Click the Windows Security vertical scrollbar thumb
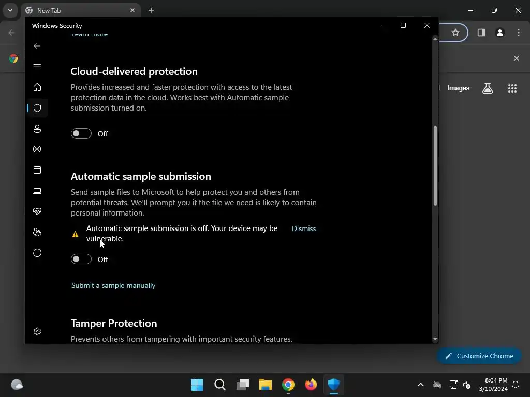 coord(435,165)
